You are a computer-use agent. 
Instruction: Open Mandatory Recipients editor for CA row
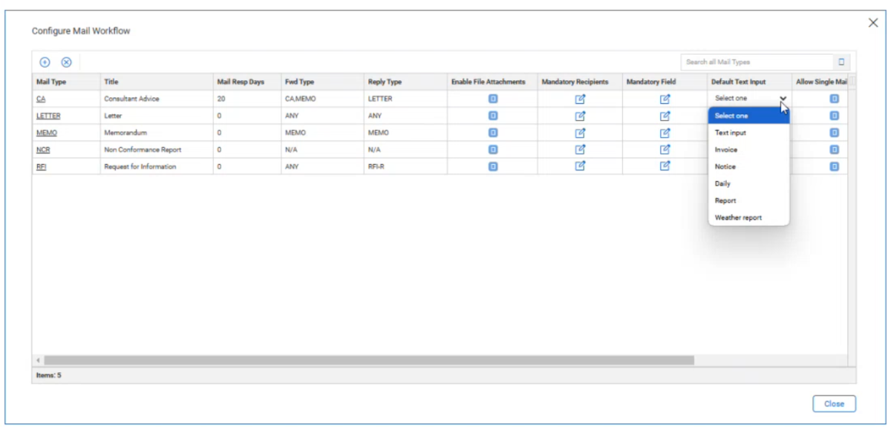pyautogui.click(x=581, y=98)
